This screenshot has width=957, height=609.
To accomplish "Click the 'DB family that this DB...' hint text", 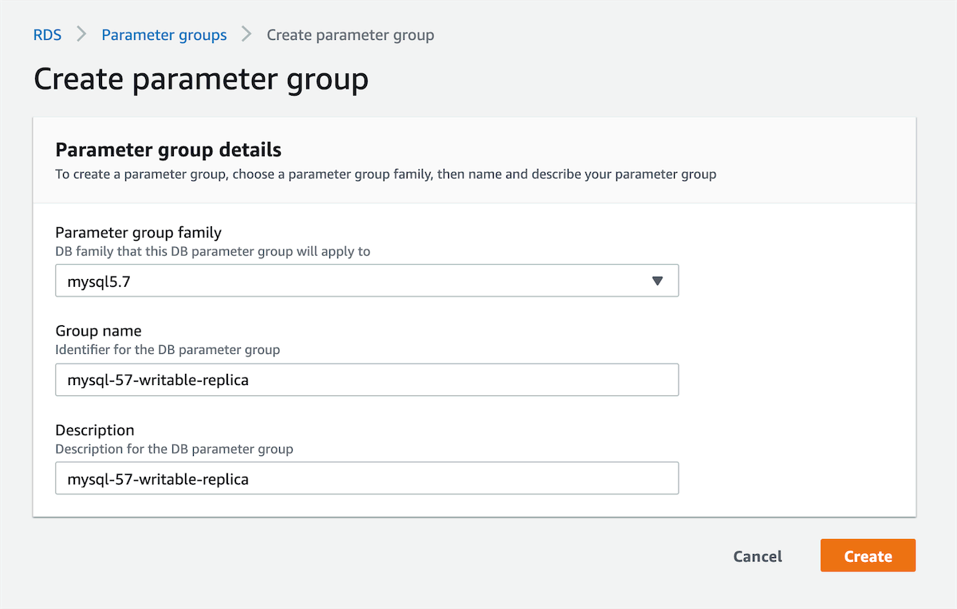I will point(212,251).
